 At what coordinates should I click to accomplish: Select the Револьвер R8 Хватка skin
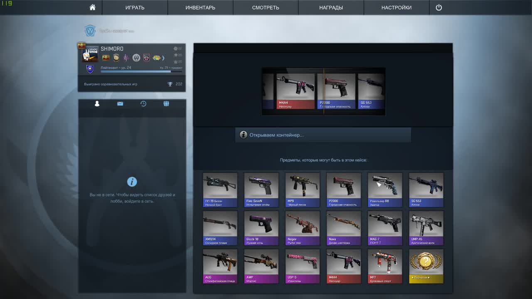coord(385,190)
